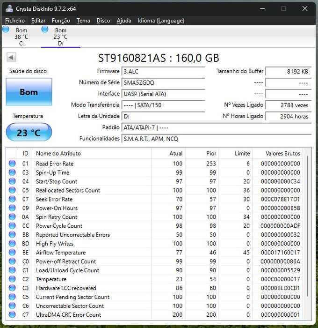
Task: Click the Bom health status button
Action: point(29,92)
